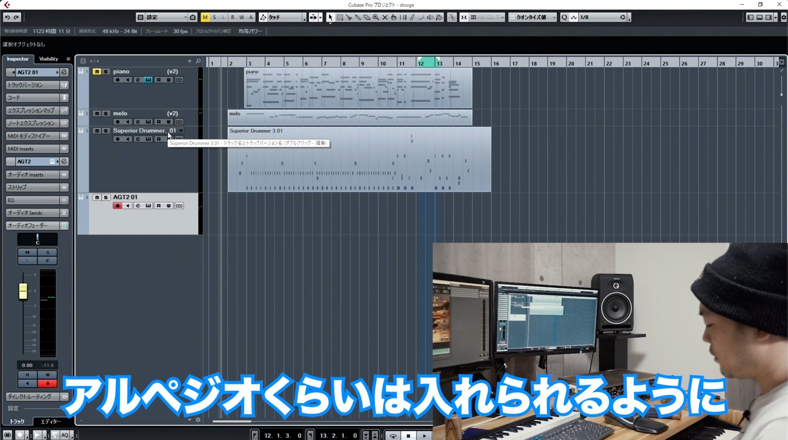Select the Split scissors tool
This screenshot has width=788, height=440.
pos(349,18)
